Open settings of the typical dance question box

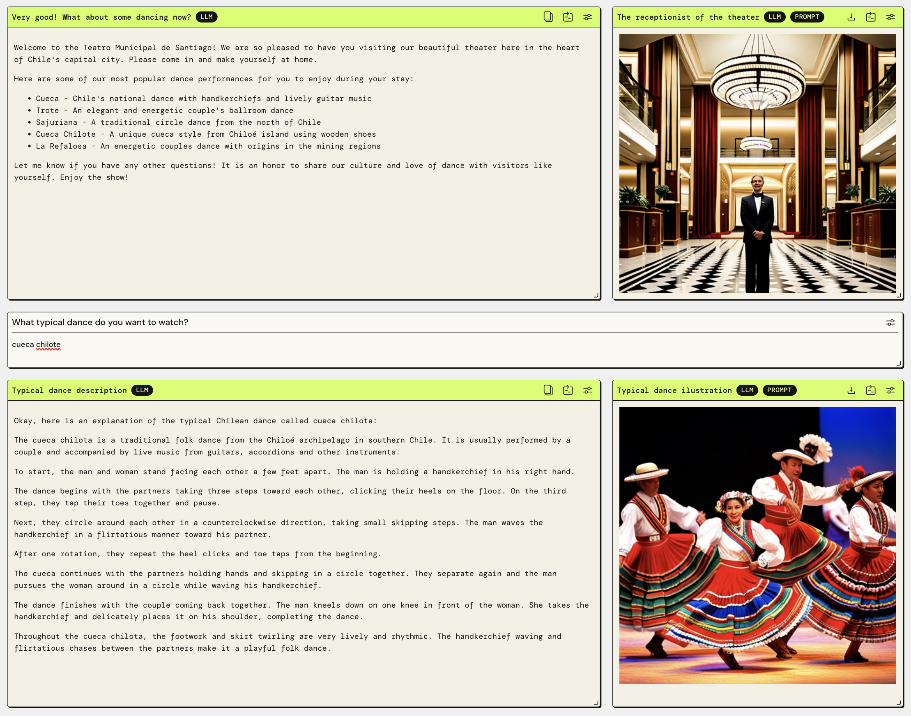pos(890,322)
